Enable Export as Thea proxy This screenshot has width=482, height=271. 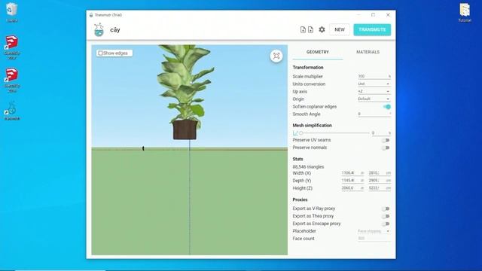386,216
